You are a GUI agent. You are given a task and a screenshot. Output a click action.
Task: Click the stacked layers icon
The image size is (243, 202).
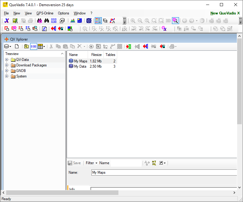[x=105, y=21]
